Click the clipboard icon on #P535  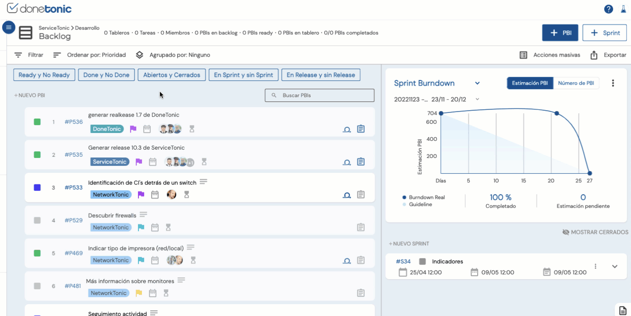[x=361, y=162]
